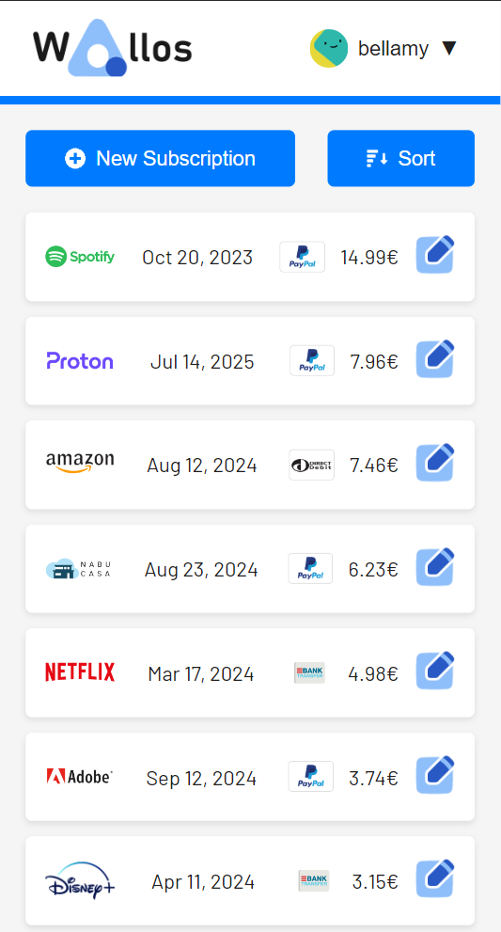Click the Wallos logo

112,48
